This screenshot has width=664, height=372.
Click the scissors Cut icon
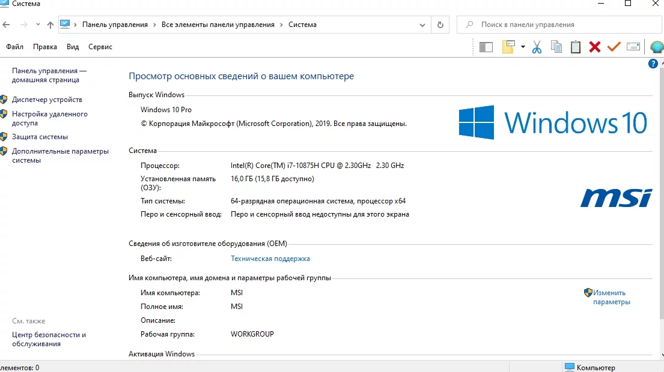point(537,47)
